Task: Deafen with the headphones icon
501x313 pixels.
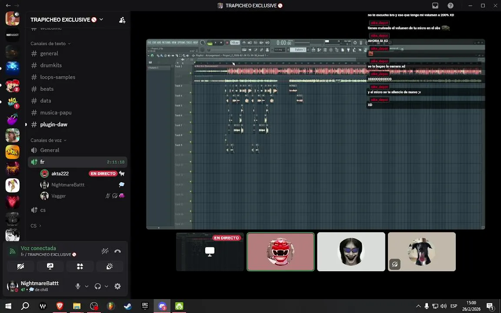Action: click(x=98, y=286)
